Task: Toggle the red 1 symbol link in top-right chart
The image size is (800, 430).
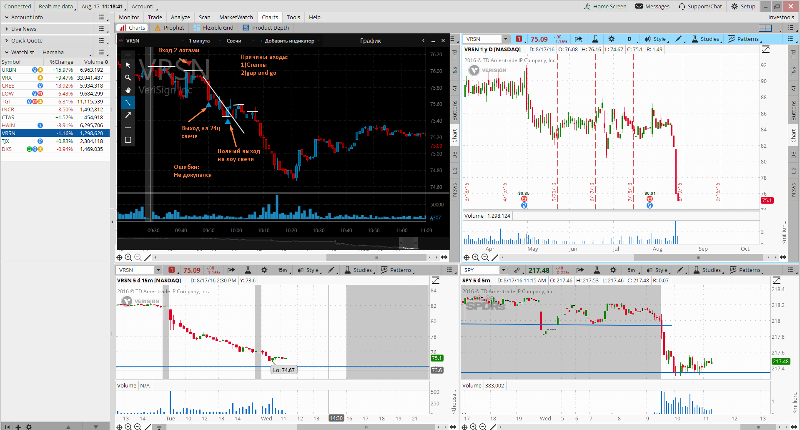Action: [519, 39]
